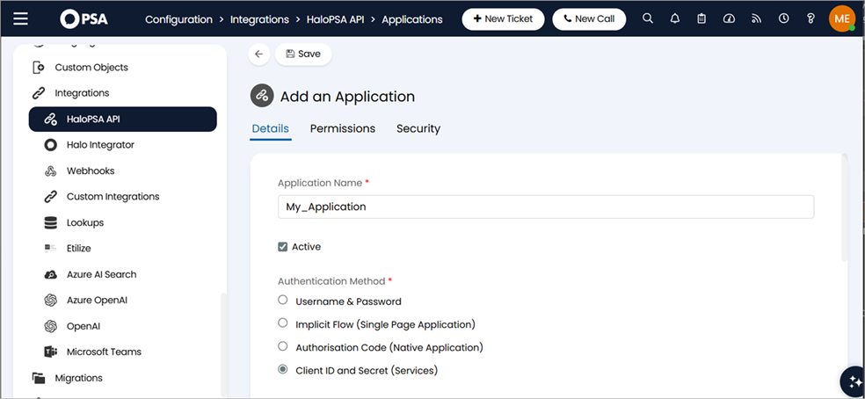
Task: Go to Applications in the breadcrumb
Action: [x=412, y=19]
